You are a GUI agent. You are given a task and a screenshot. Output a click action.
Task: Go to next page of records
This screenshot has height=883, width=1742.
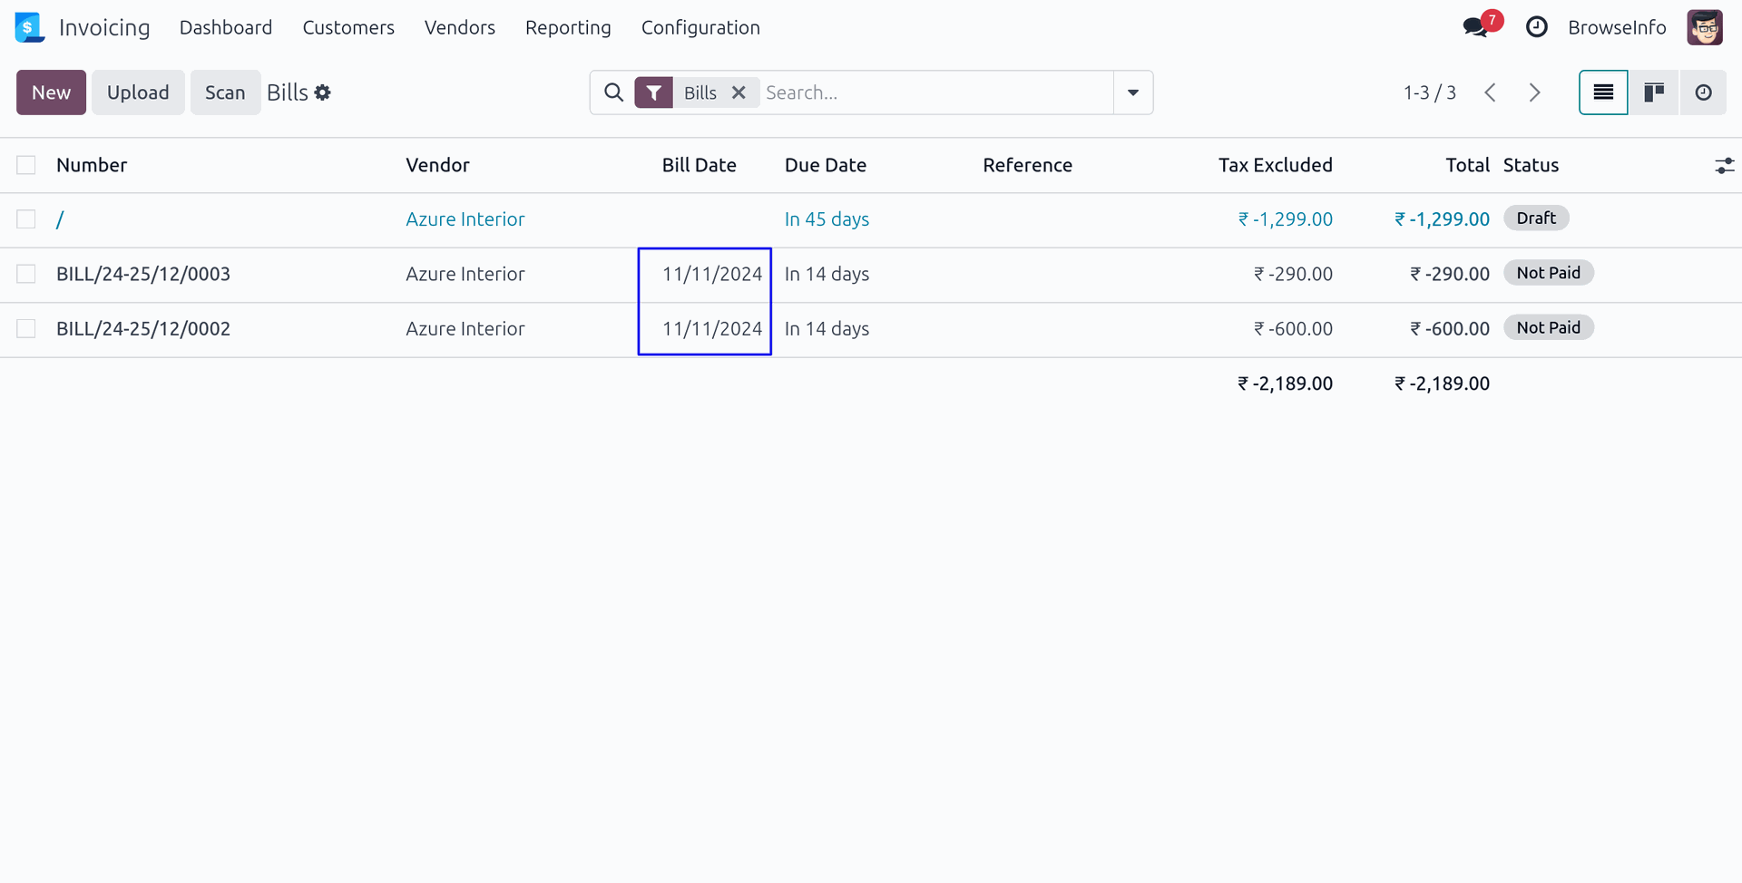coord(1534,92)
